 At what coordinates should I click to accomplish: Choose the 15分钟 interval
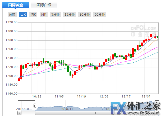(70, 15)
